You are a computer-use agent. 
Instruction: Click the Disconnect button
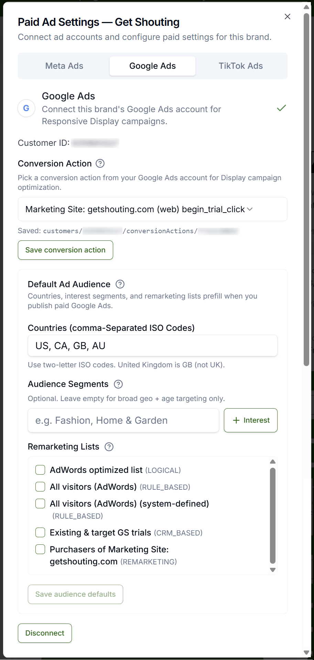45,633
